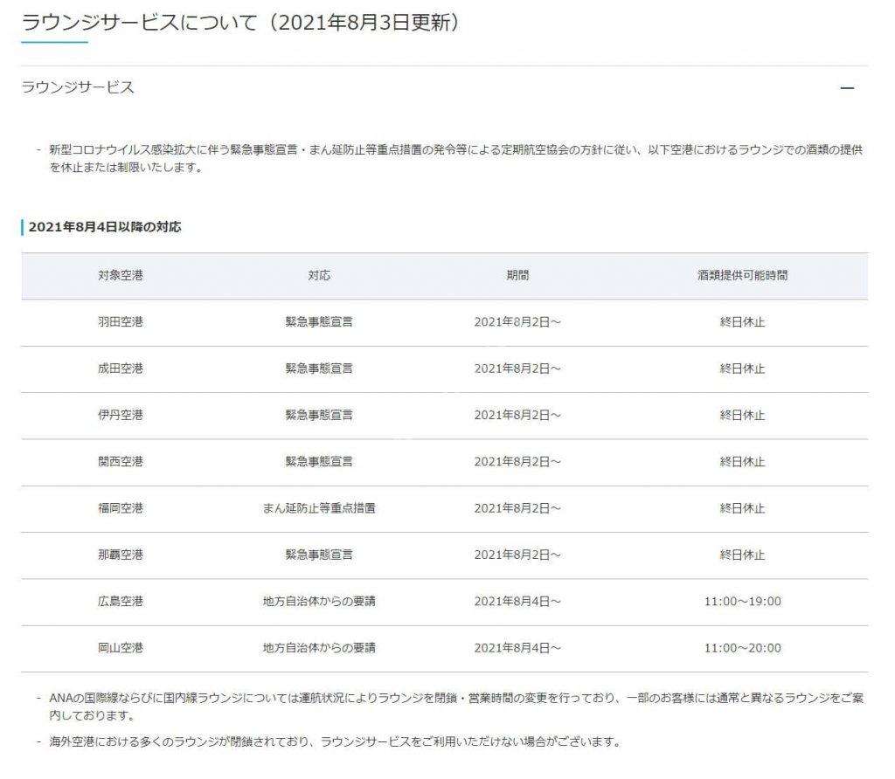
Task: Click 緊急事態宣言 in the 那覇空港 row
Action: (319, 555)
